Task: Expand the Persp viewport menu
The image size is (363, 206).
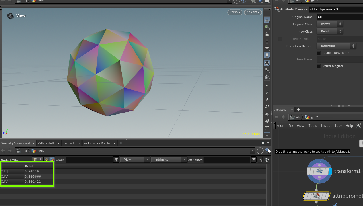Action: point(235,12)
